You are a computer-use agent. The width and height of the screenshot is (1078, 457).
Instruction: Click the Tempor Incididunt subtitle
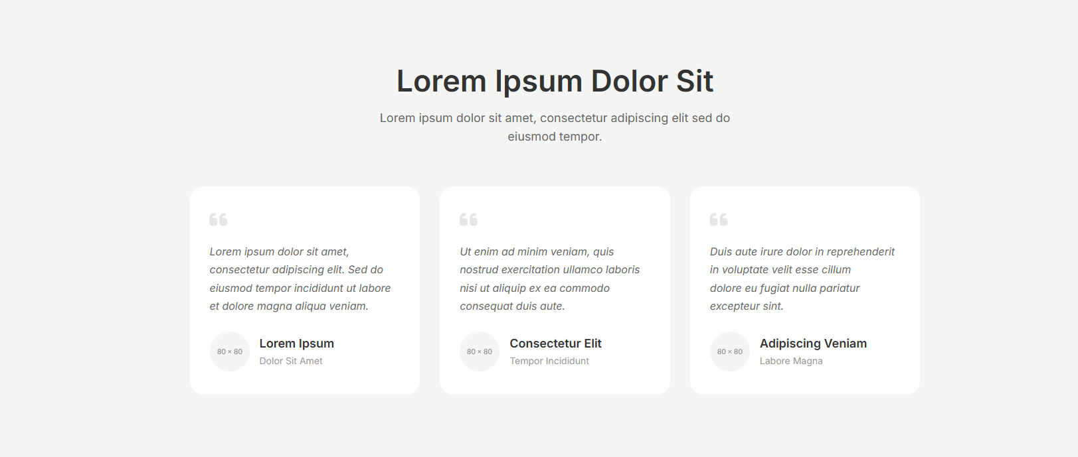click(x=549, y=361)
